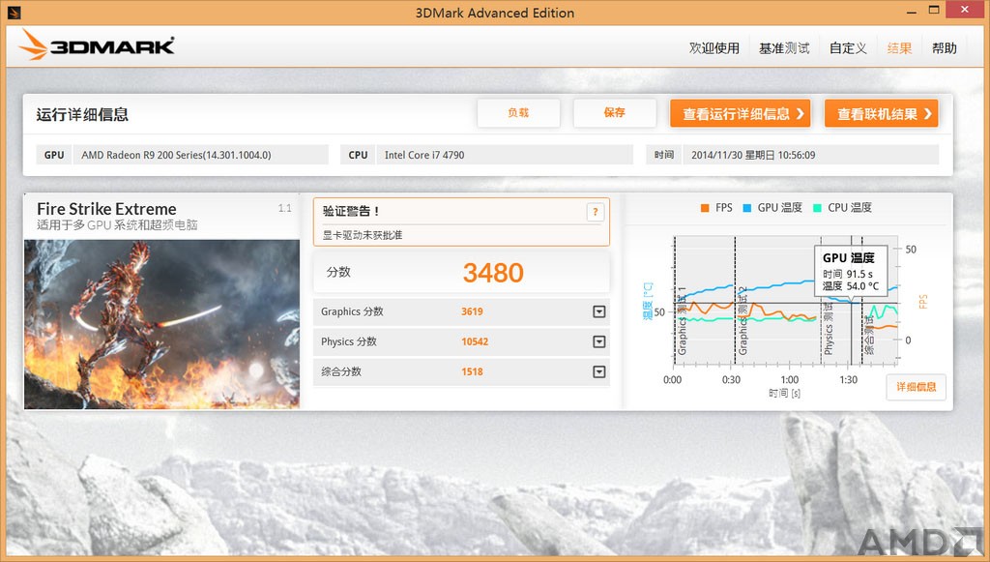The width and height of the screenshot is (990, 562).
Task: Click the combined score value 1518
Action: 472,372
